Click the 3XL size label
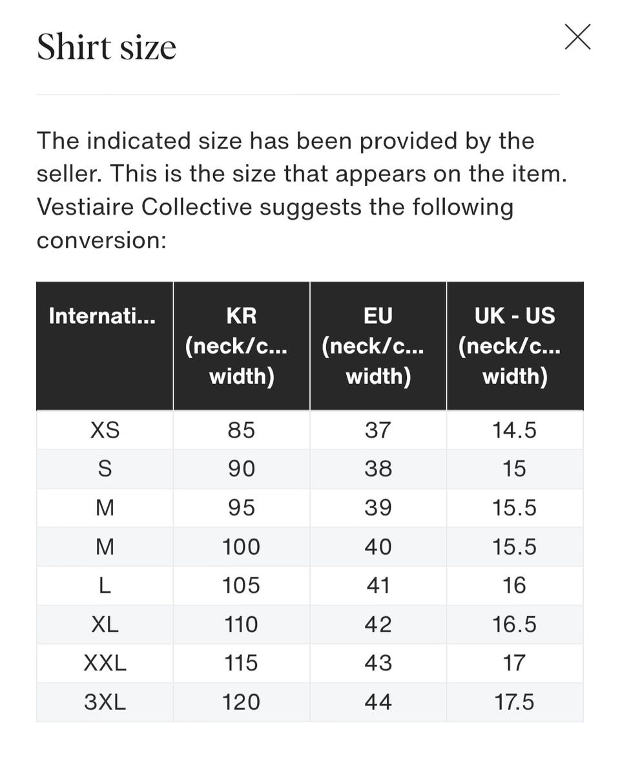620x761 pixels. coord(105,702)
